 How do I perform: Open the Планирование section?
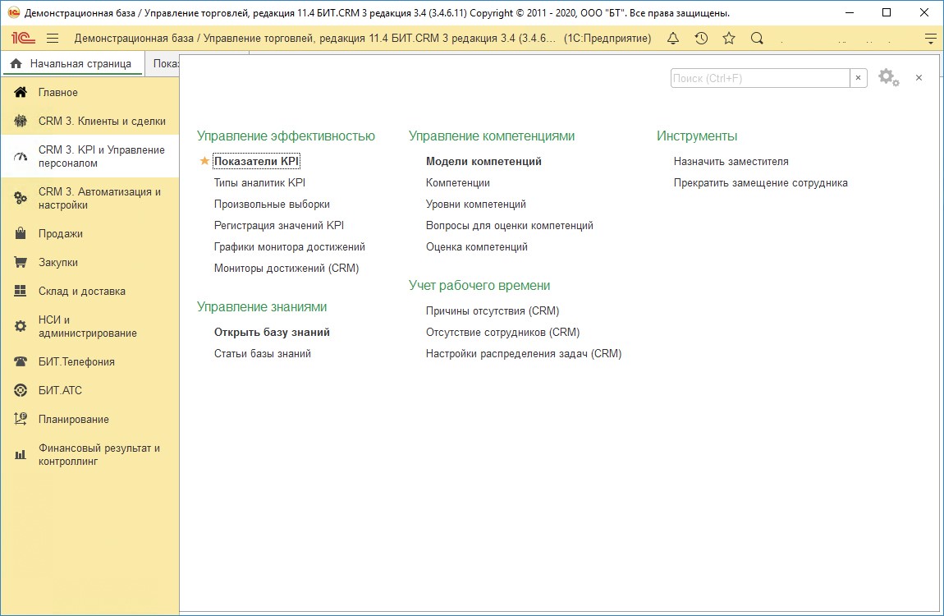tap(89, 420)
